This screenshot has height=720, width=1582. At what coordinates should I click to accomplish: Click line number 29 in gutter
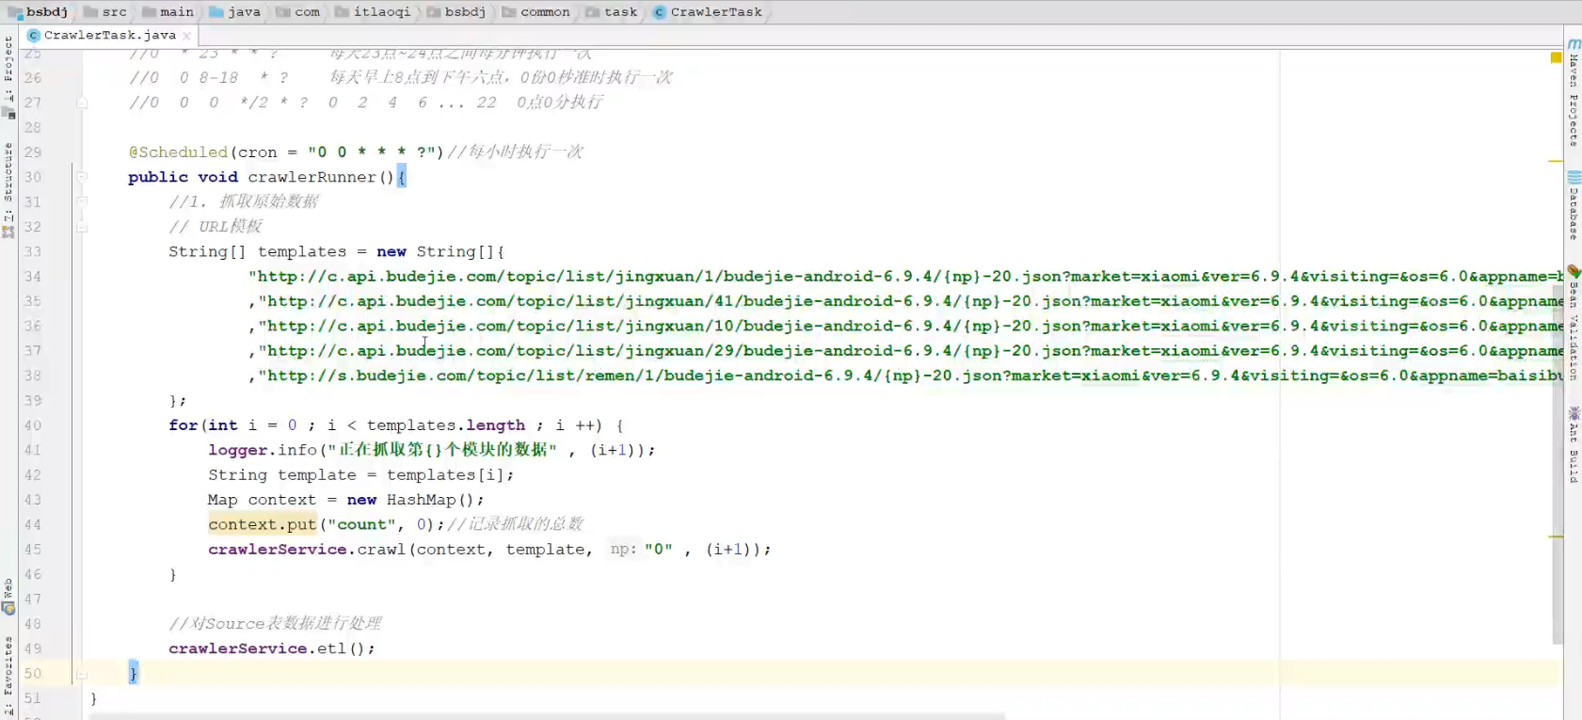[x=33, y=152]
